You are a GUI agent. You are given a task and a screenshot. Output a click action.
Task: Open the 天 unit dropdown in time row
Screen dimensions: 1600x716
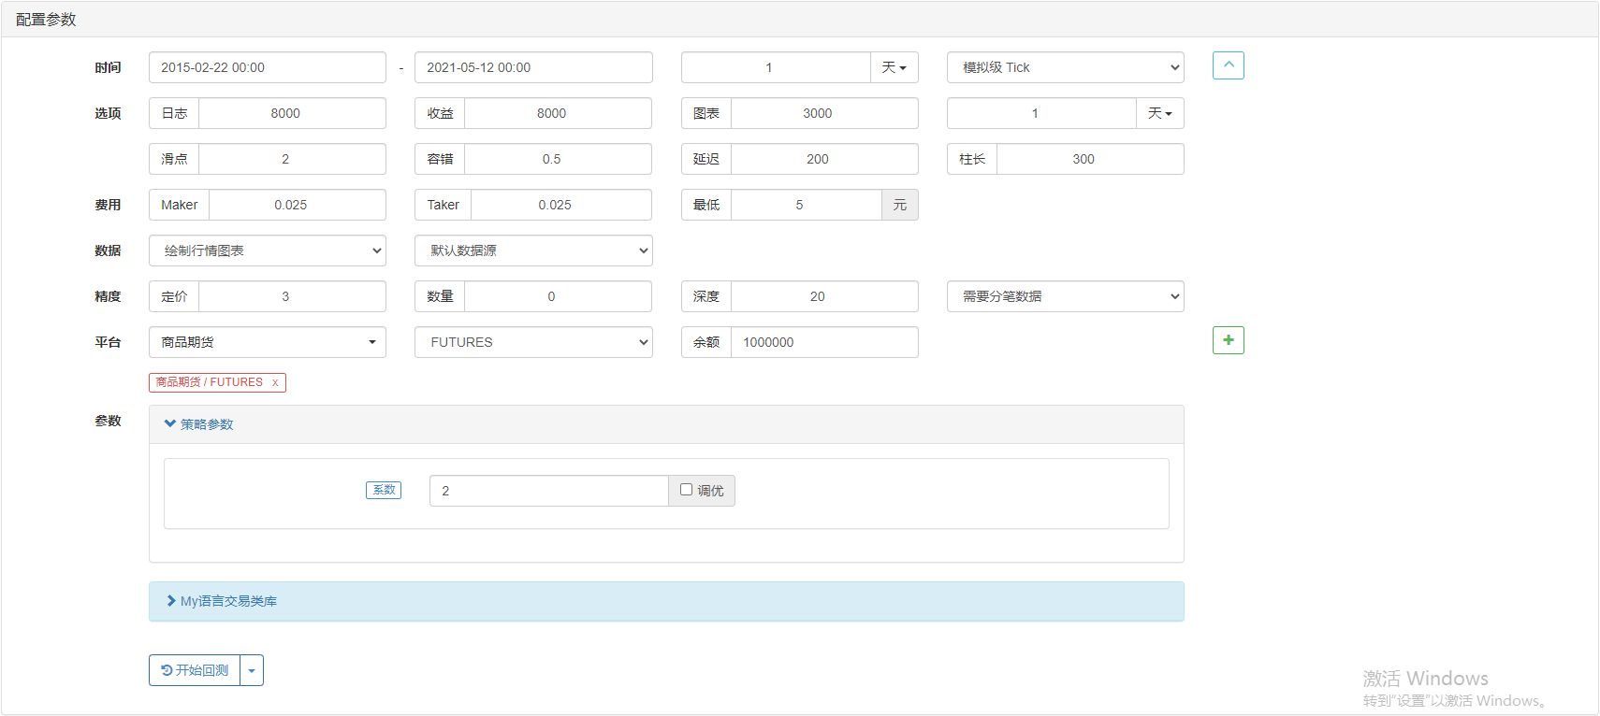[x=894, y=67]
